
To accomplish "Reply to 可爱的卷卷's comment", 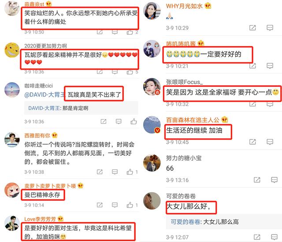I will [274, 237].
